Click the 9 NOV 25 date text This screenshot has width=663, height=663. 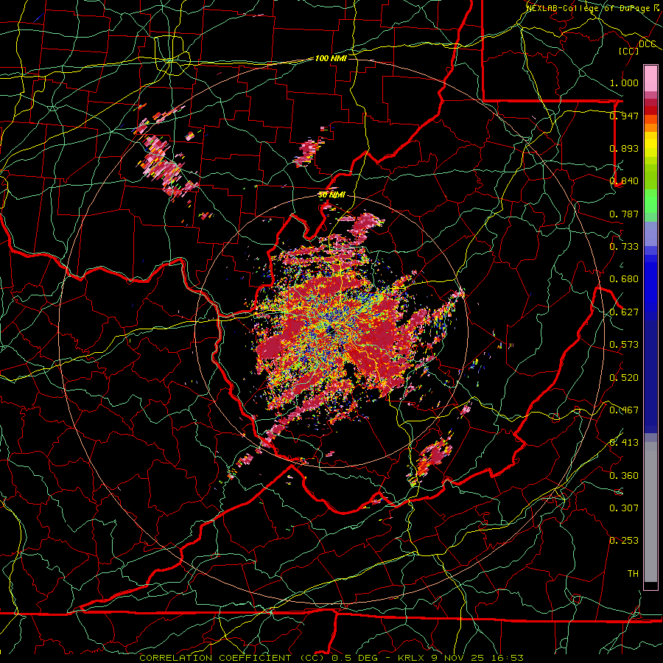(460, 658)
